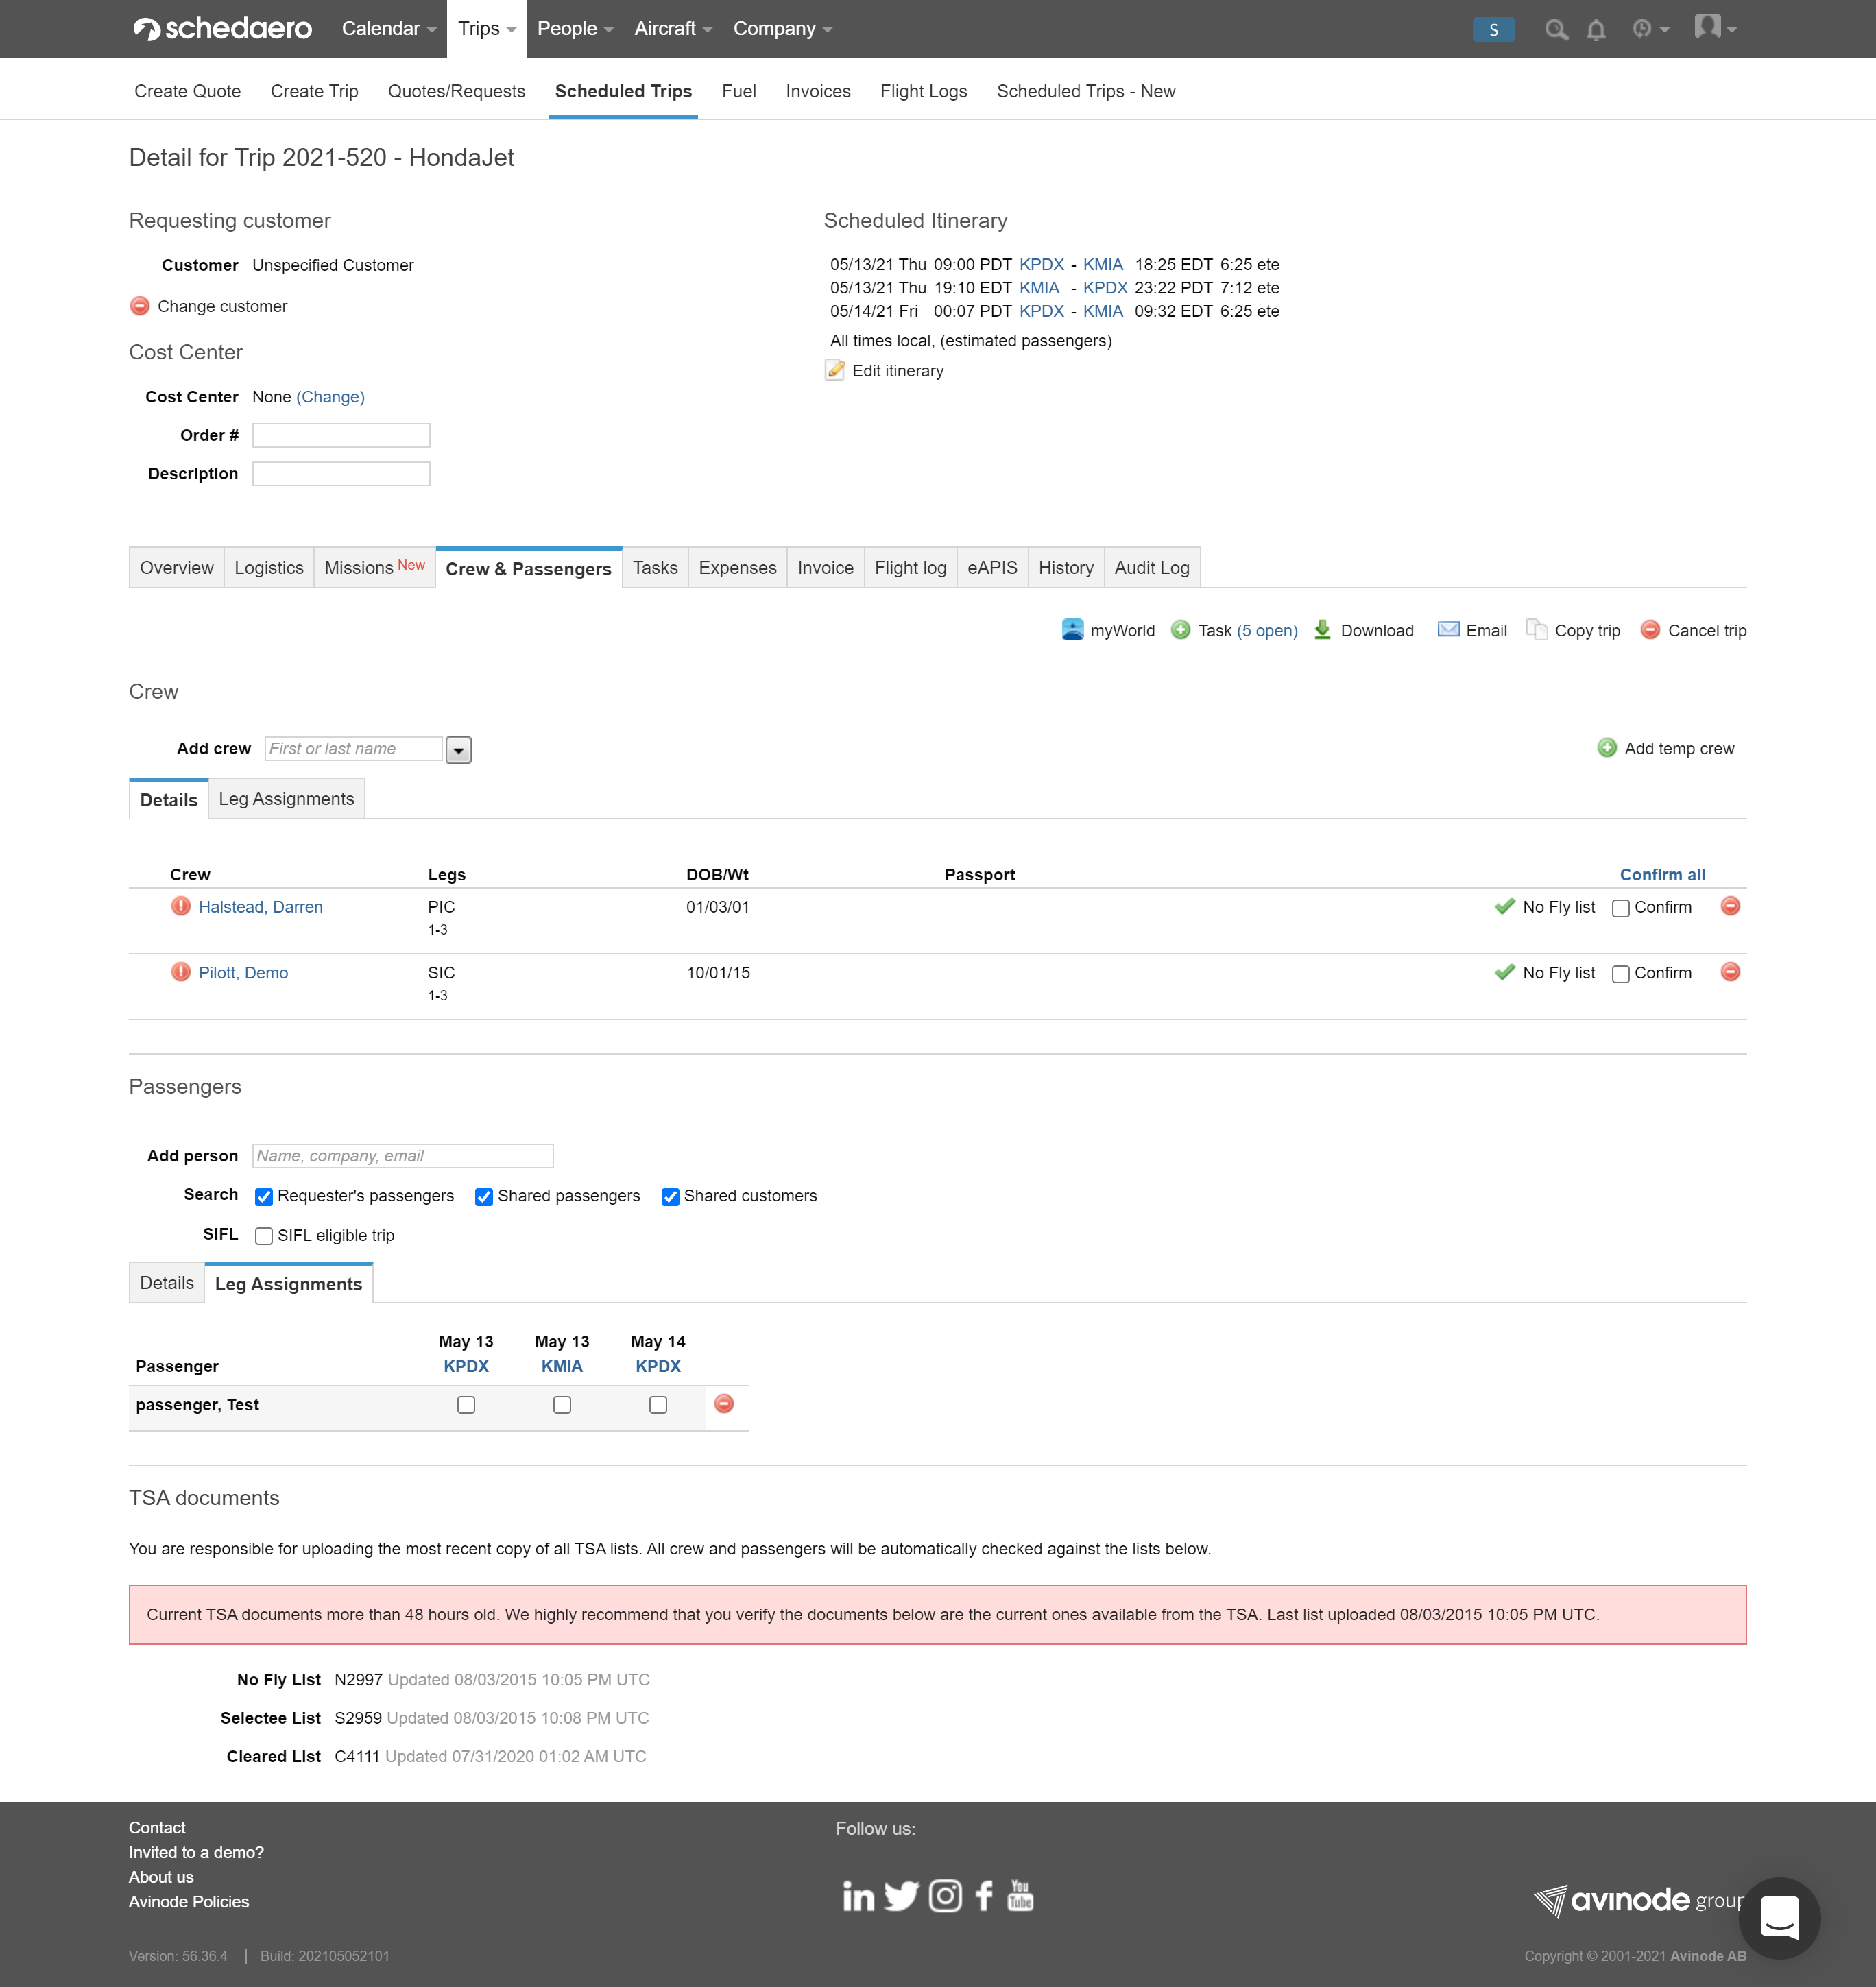The height and width of the screenshot is (1987, 1876).
Task: Expand the Aircraft menu in the top bar
Action: [x=672, y=29]
